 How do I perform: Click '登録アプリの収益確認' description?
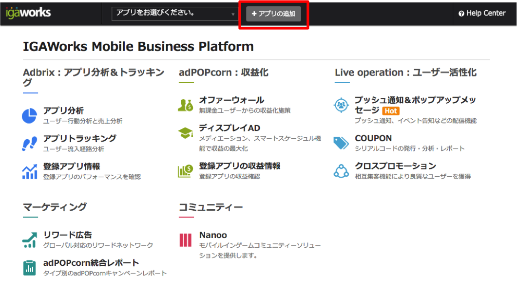(x=230, y=177)
